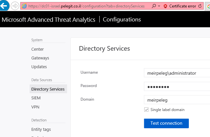Open the Center settings page
210x137 pixels.
pyautogui.click(x=37, y=49)
